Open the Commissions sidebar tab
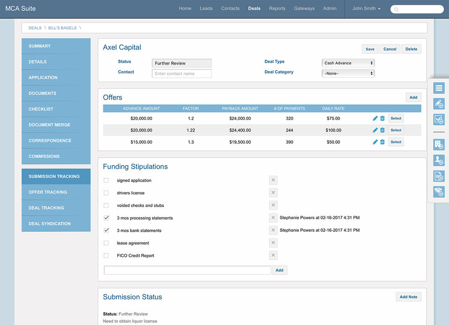 point(56,156)
